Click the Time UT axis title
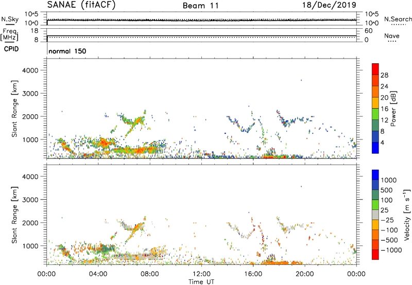The width and height of the screenshot is (412, 285). (x=201, y=282)
